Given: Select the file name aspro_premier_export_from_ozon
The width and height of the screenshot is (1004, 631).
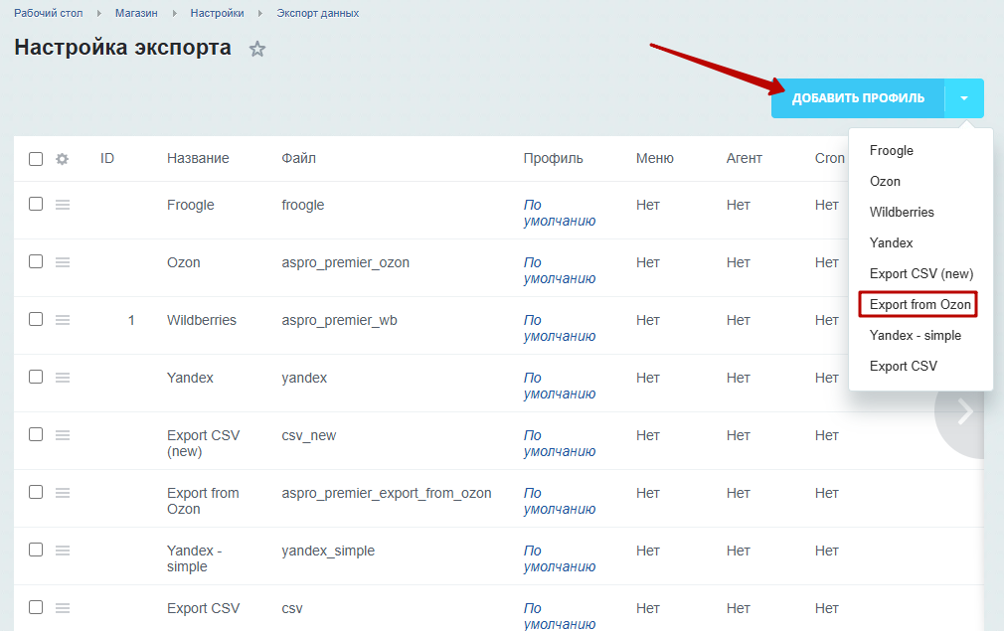Looking at the screenshot, I should [x=386, y=493].
